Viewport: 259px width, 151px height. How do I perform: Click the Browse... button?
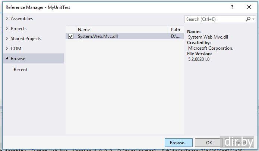(179, 142)
